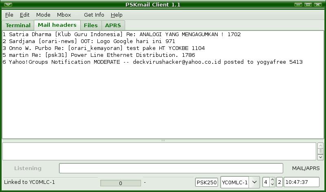This screenshot has height=192, width=326.
Task: Minimize the PSKmail Client window
Action: (x=298, y=4)
